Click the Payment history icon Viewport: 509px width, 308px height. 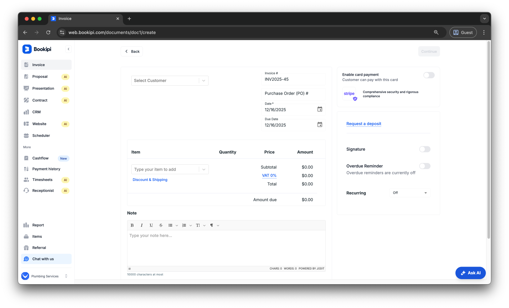coord(26,169)
